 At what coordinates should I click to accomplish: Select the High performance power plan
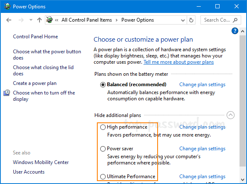tap(103, 127)
